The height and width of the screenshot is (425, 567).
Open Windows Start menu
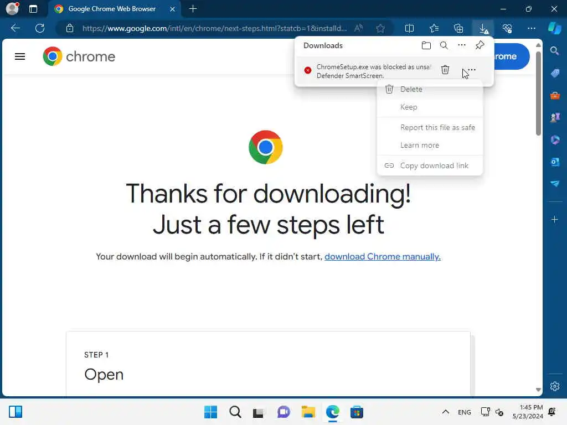(210, 412)
